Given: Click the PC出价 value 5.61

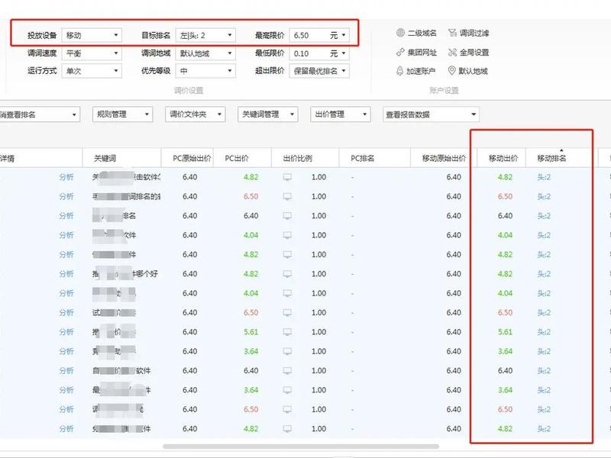Looking at the screenshot, I should (251, 332).
